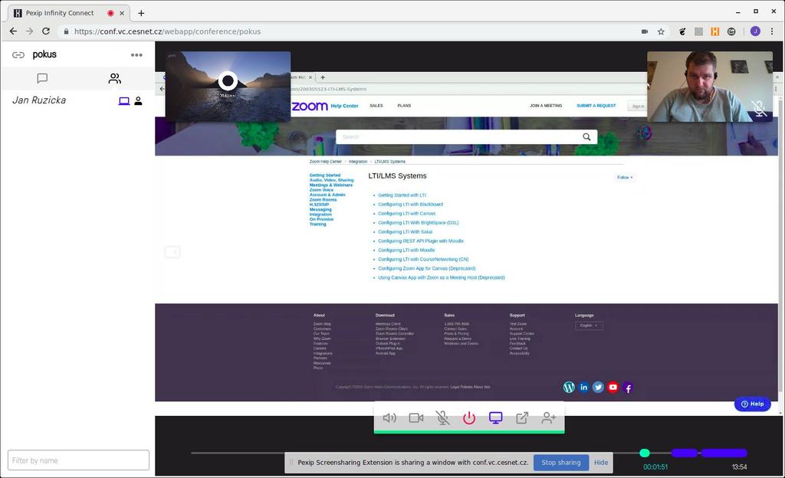The image size is (785, 478).
Task: Click presenting laptop icon beside Jan Ruzicka
Action: (124, 101)
